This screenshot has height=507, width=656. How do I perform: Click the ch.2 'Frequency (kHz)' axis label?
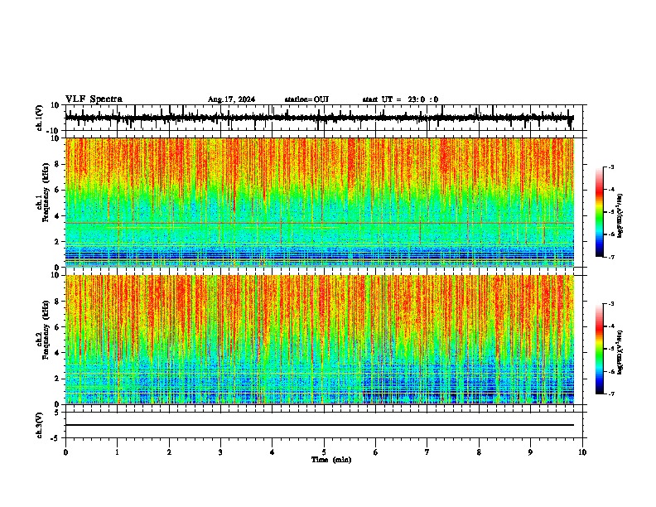click(46, 330)
